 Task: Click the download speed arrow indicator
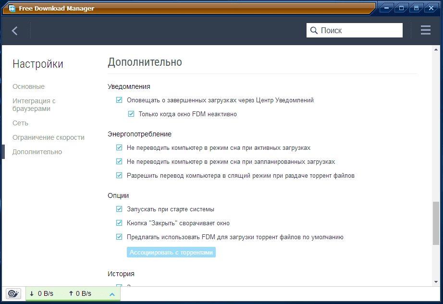click(x=32, y=293)
